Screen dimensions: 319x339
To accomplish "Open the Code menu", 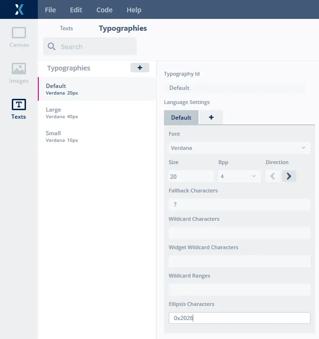I will pos(104,10).
